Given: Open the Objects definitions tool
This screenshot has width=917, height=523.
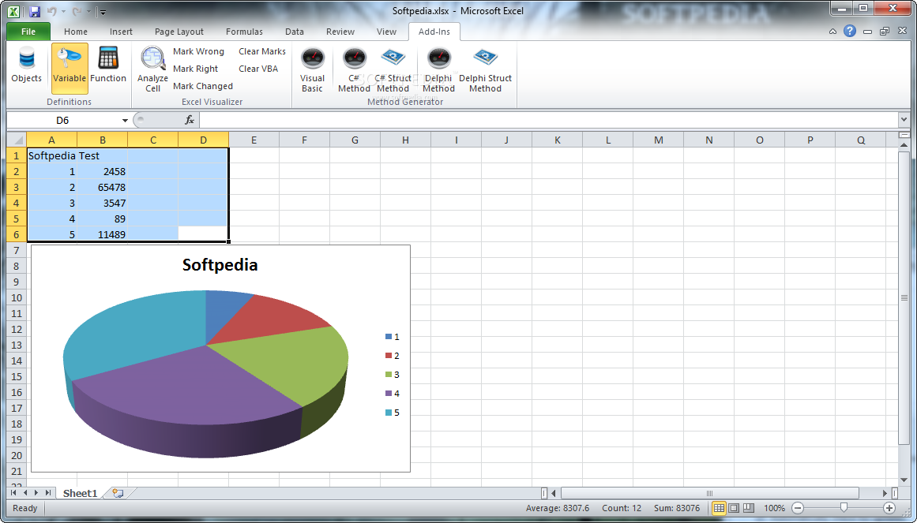Looking at the screenshot, I should tap(26, 67).
